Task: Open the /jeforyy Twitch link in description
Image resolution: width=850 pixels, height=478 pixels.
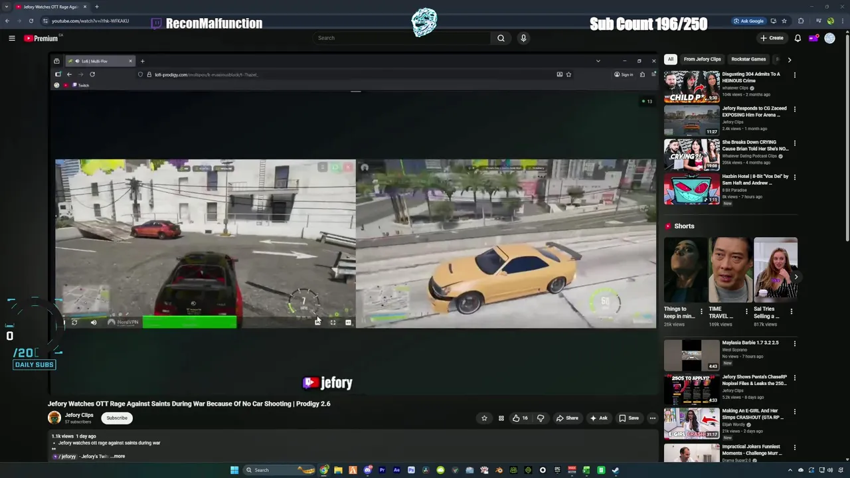Action: (x=64, y=457)
